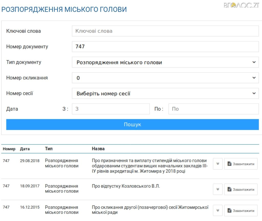Expand details of the 29.08.2018 document
Screen dimensions: 262x221
pyautogui.click(x=218, y=164)
